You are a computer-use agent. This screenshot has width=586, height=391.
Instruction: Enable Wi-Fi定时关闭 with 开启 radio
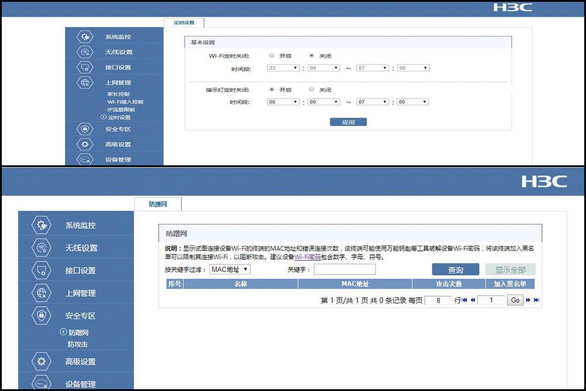coord(272,55)
